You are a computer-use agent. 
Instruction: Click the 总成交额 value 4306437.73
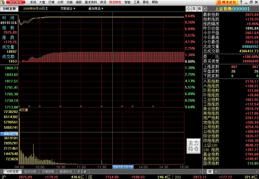249,51
